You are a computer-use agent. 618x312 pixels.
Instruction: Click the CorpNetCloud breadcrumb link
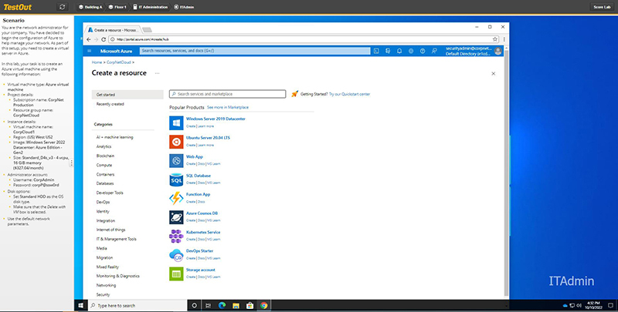pos(119,62)
